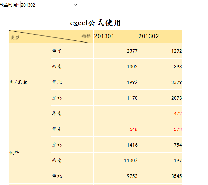
Task: Open the 截至时间 dropdown showing 201302
Action: click(50, 5)
